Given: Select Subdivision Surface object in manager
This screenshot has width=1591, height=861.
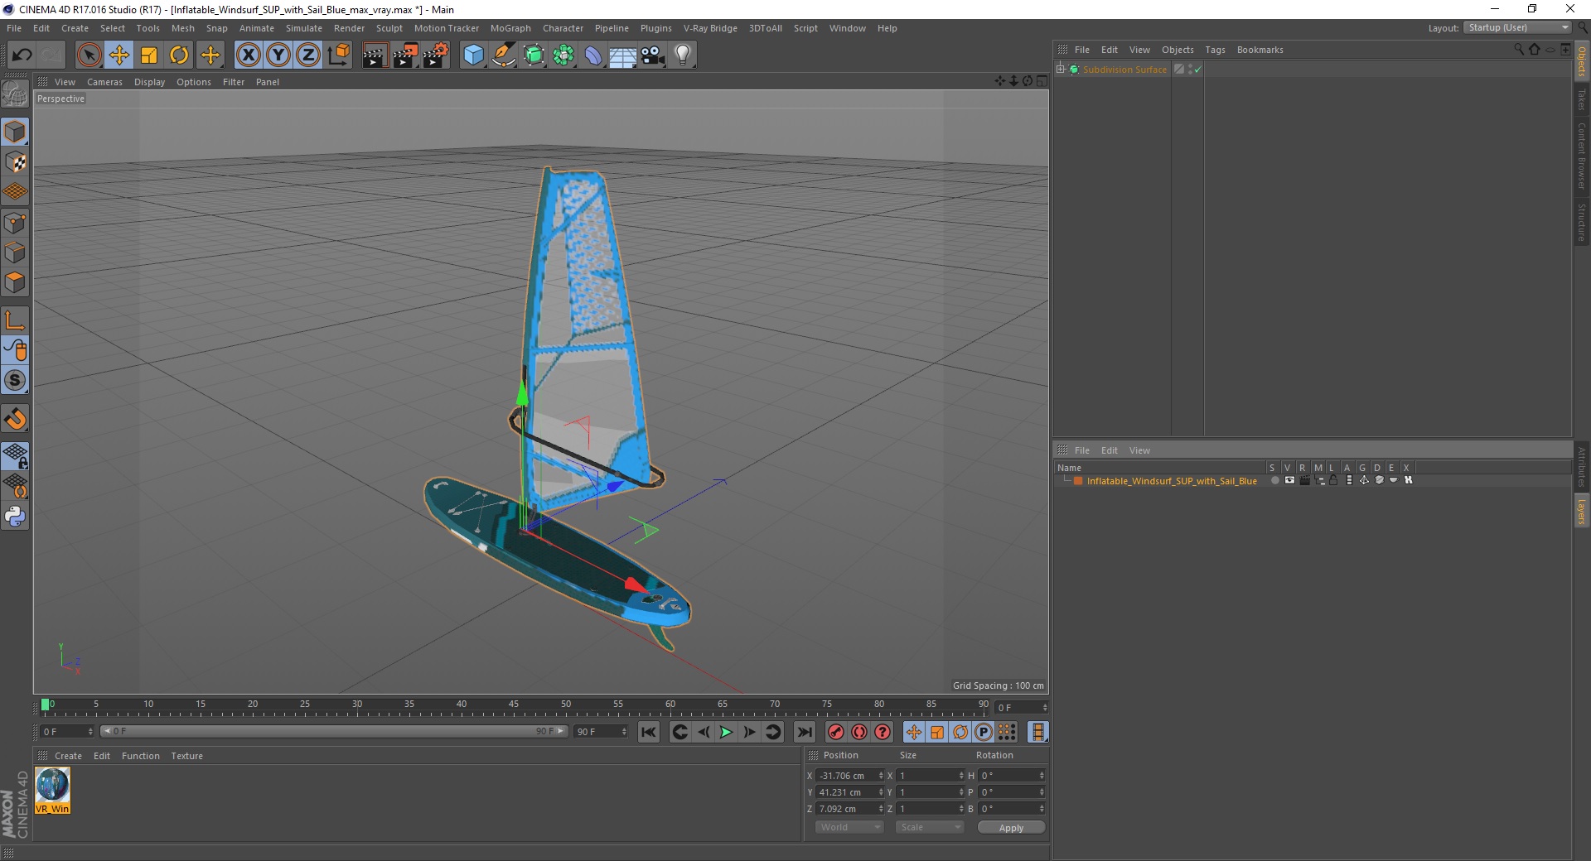Looking at the screenshot, I should coord(1124,70).
